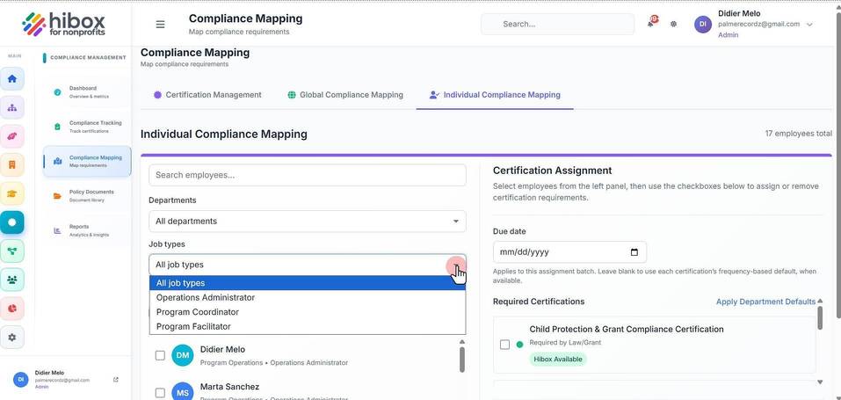
Task: Click the green status dot on the certification
Action: pyautogui.click(x=519, y=345)
